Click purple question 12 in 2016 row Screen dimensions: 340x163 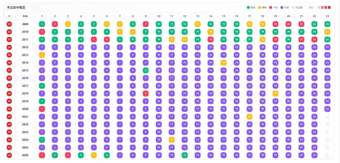184,78
